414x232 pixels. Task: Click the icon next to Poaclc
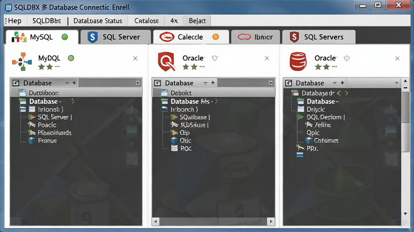coord(32,125)
